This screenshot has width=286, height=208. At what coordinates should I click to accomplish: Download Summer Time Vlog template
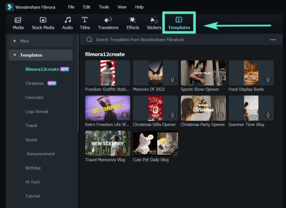click(x=268, y=115)
